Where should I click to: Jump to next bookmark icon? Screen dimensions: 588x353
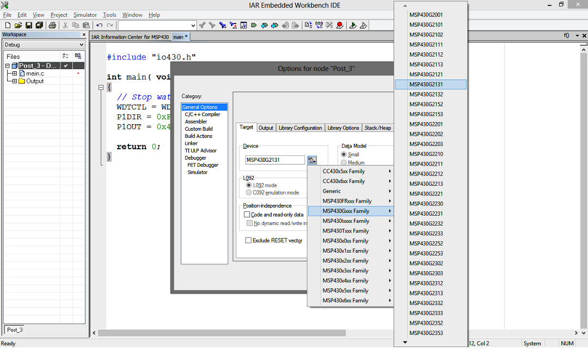click(275, 26)
